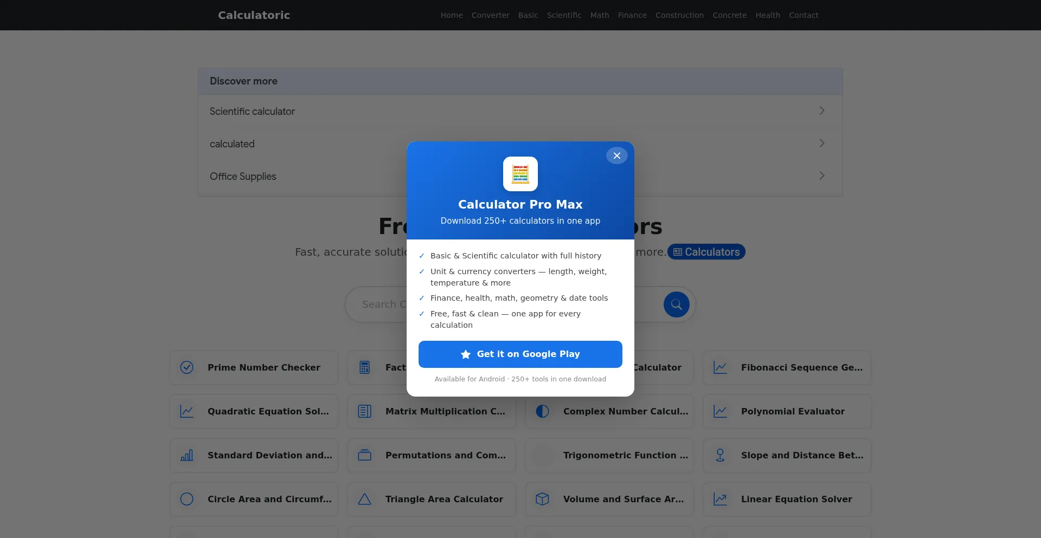Click the Slope and Distance pin icon
This screenshot has width=1041, height=538.
[721, 455]
